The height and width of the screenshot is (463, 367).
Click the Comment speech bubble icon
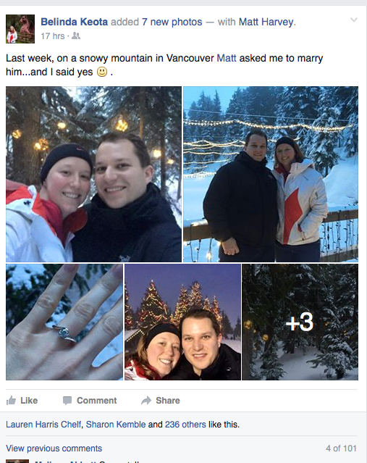pyautogui.click(x=67, y=401)
